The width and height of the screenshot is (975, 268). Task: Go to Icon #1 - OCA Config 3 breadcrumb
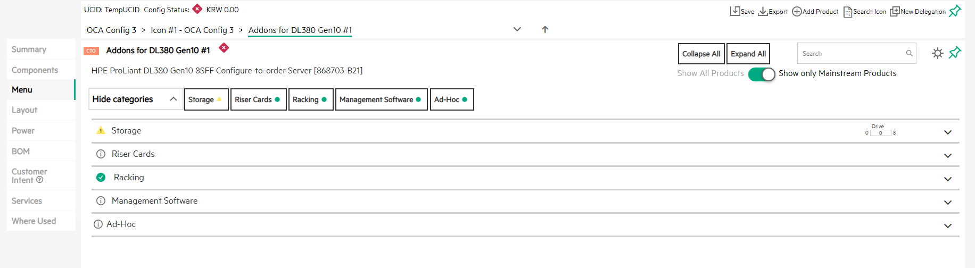click(x=192, y=30)
